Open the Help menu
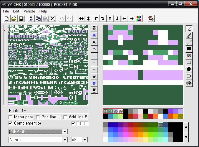This screenshot has width=199, height=147. (43, 11)
